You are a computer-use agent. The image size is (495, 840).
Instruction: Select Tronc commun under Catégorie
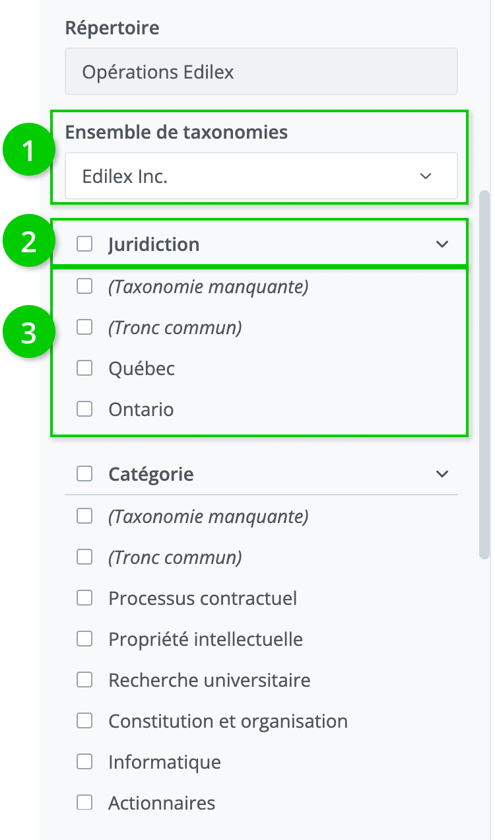[84, 557]
